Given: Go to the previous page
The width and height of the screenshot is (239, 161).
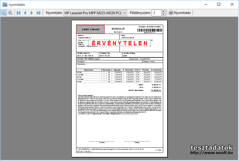Looking at the screenshot, I should click(x=25, y=13).
